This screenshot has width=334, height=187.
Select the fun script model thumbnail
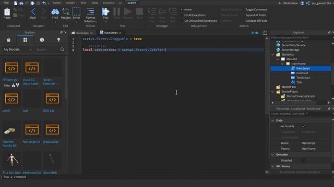click(x=32, y=130)
